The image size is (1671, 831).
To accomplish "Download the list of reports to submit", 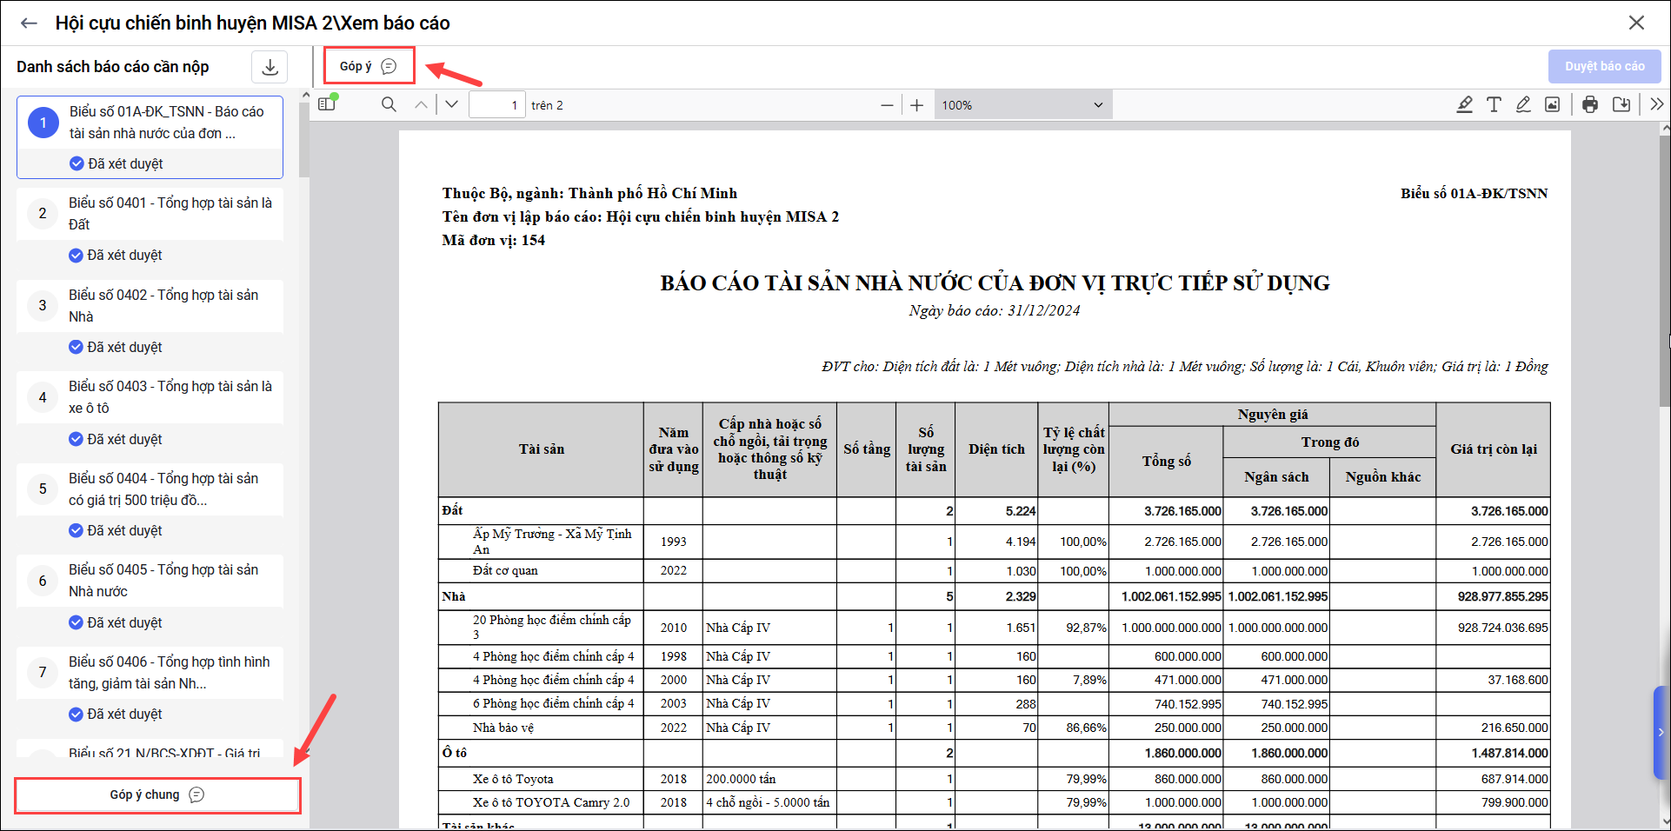I will tap(270, 67).
